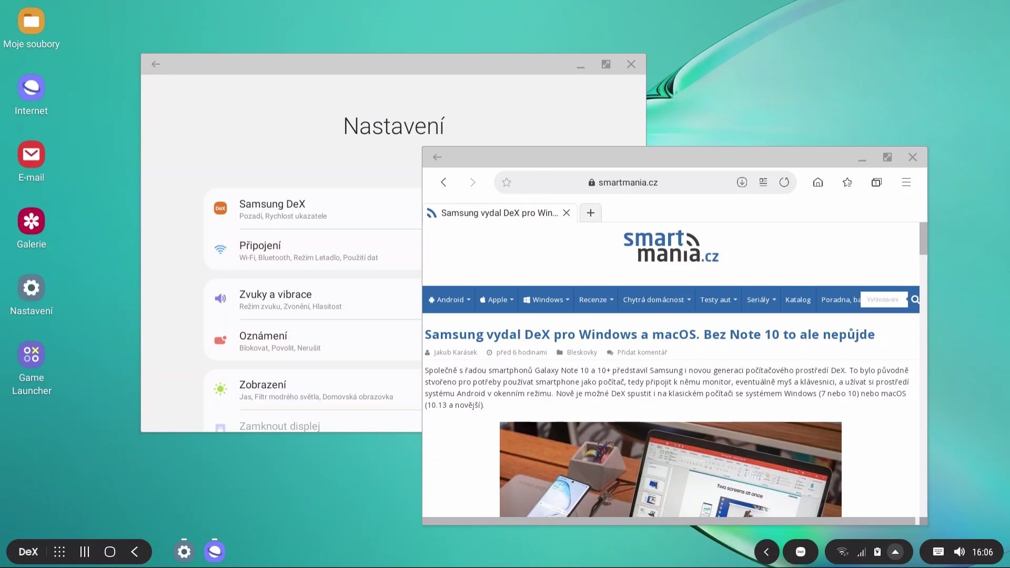Expand the Recenze menu
The height and width of the screenshot is (568, 1010).
click(x=596, y=300)
